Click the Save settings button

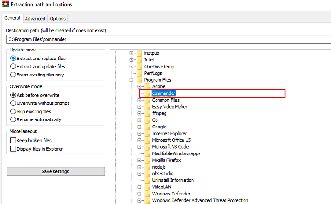pos(55,171)
